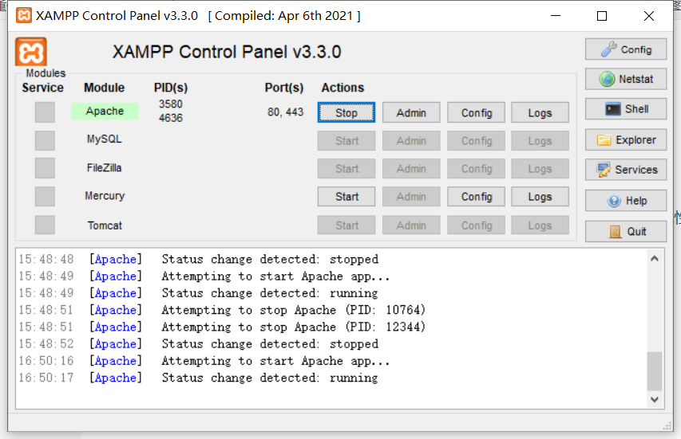Click the Apache module label

tap(105, 111)
